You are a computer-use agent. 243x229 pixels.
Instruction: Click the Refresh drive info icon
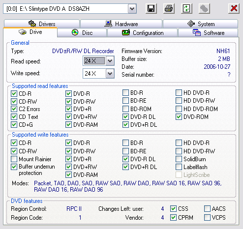point(186,8)
